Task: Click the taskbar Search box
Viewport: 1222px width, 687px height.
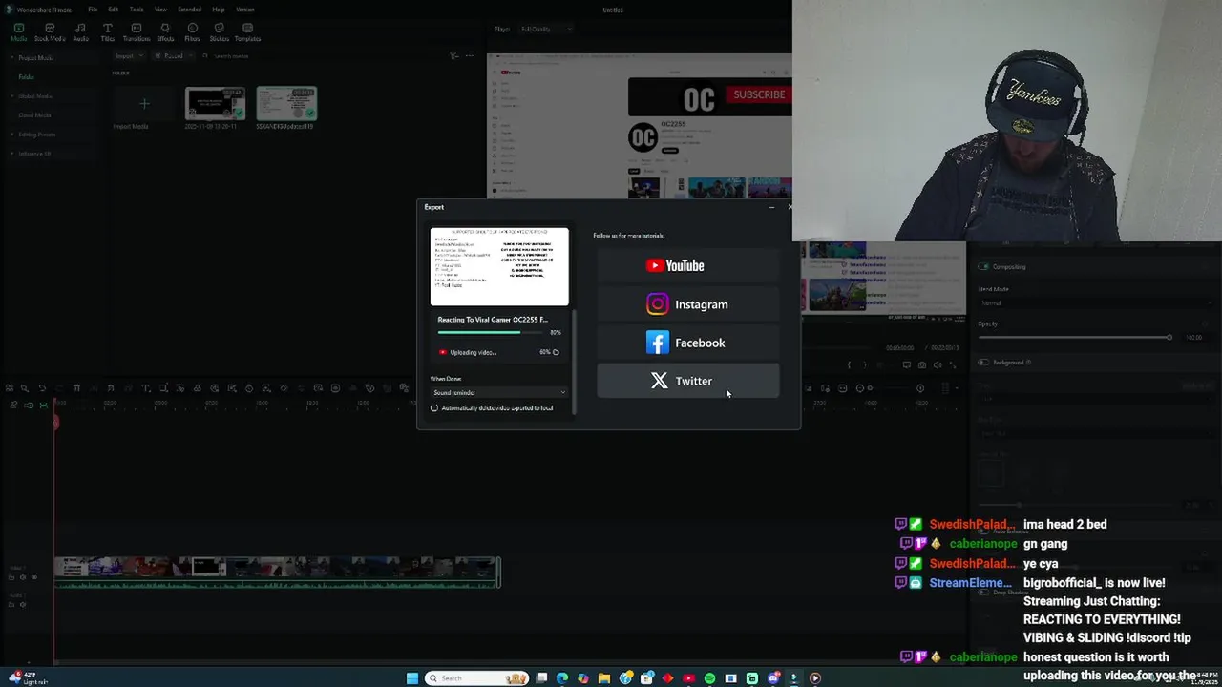Action: pyautogui.click(x=477, y=678)
